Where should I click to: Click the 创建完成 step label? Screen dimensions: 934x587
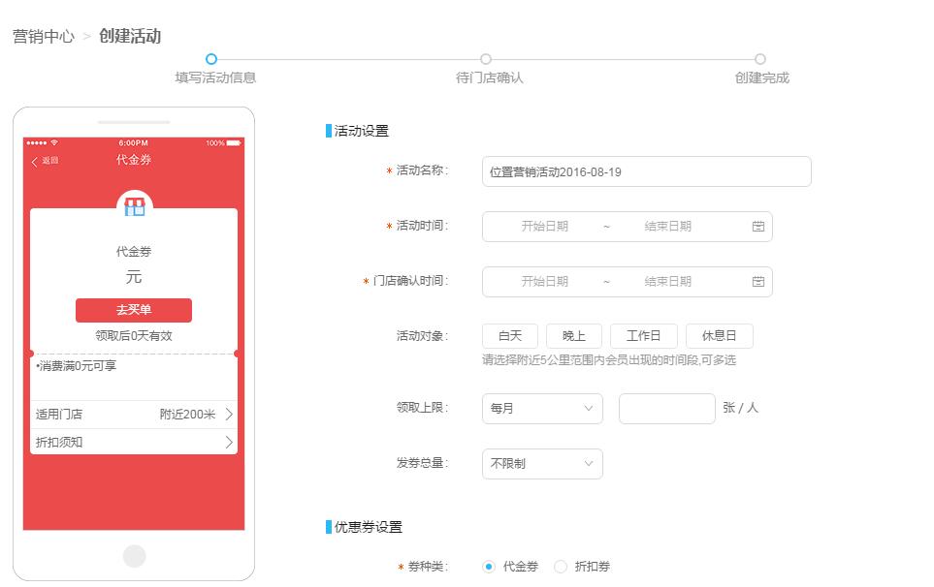coord(762,77)
